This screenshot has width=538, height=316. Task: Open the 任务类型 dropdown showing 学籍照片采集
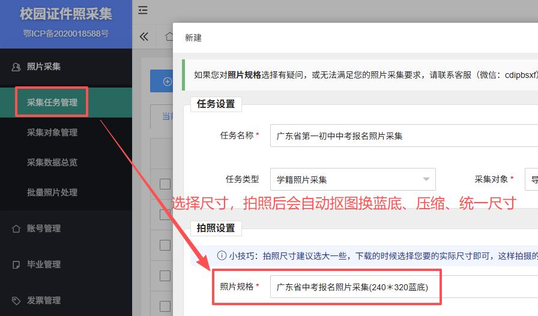[x=352, y=179]
